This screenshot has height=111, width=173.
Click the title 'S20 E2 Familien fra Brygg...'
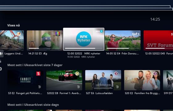coord(142,93)
